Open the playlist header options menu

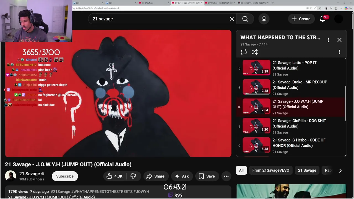[x=328, y=40]
